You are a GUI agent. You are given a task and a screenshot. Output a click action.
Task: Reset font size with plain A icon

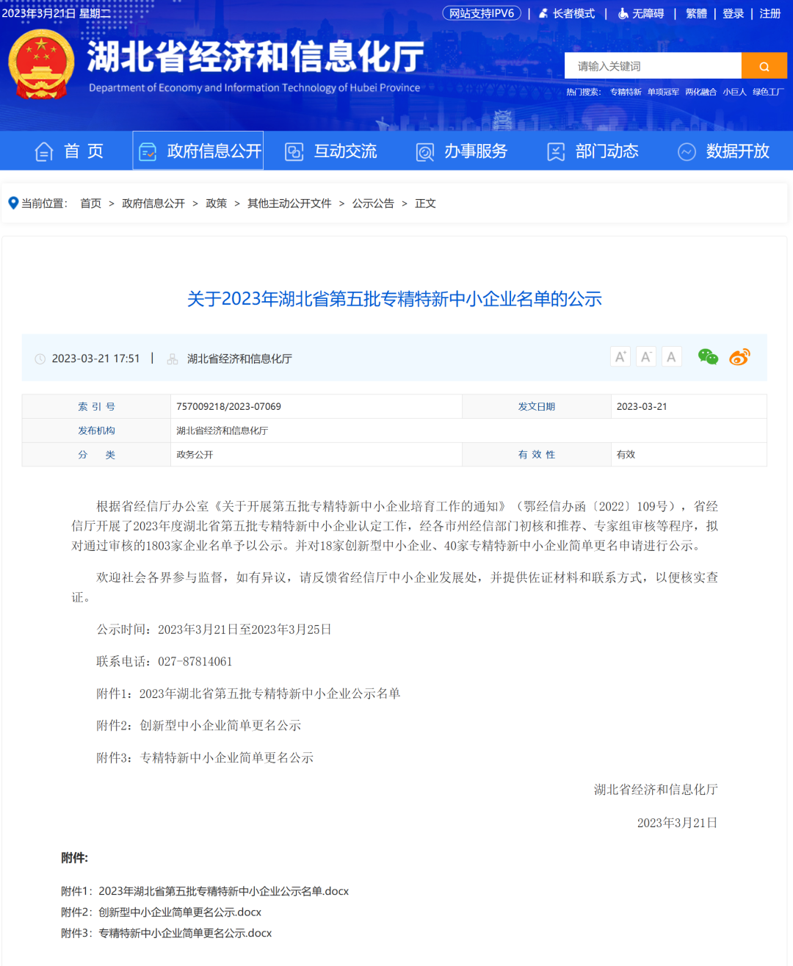pyautogui.click(x=671, y=357)
